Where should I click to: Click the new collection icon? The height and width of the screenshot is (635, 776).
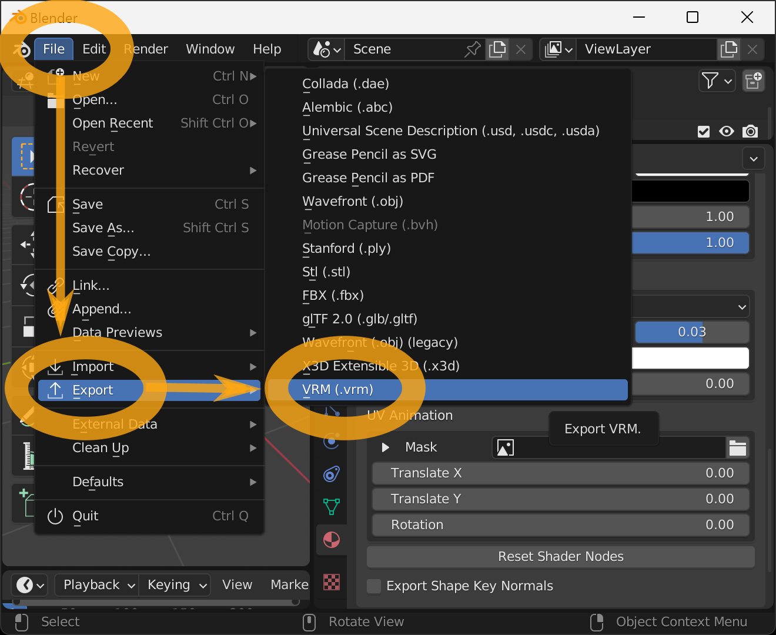754,81
